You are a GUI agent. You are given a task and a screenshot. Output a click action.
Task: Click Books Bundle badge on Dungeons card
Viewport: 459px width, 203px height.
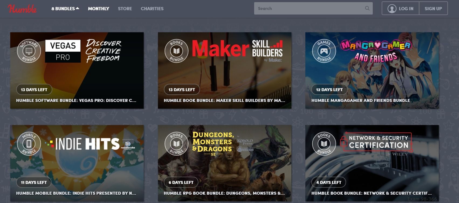click(x=177, y=144)
